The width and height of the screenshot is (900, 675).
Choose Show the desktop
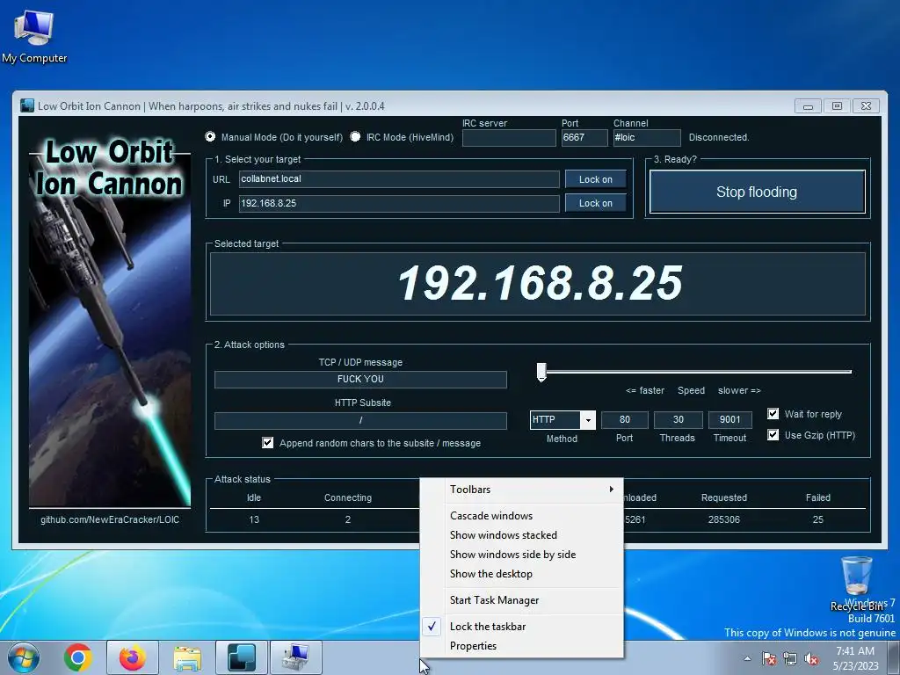click(x=522, y=574)
